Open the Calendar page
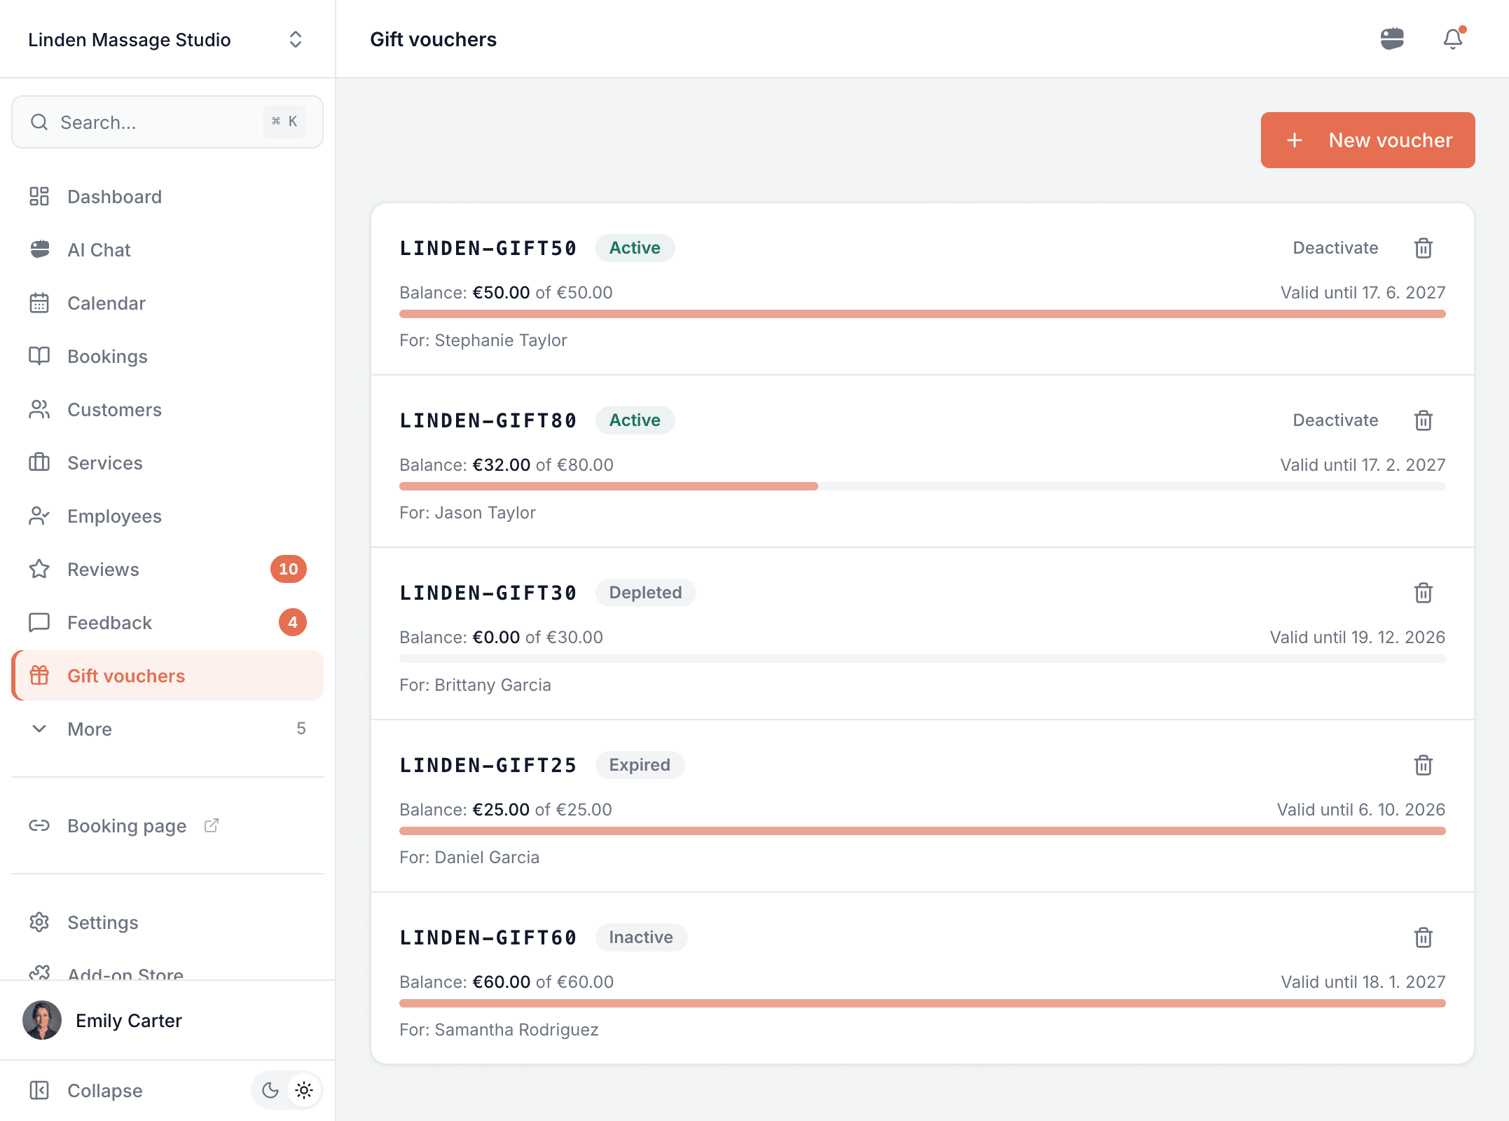This screenshot has width=1509, height=1121. click(x=167, y=303)
